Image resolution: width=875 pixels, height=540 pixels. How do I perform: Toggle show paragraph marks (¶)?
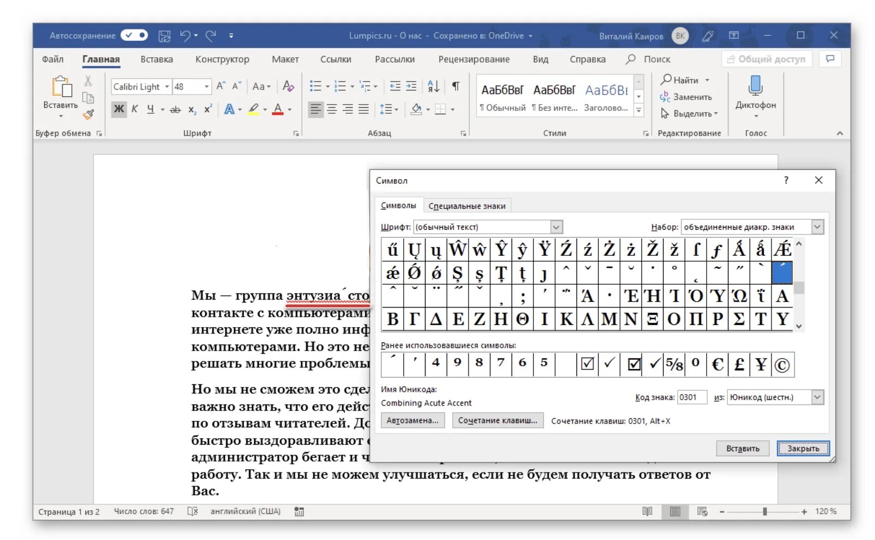coord(455,86)
